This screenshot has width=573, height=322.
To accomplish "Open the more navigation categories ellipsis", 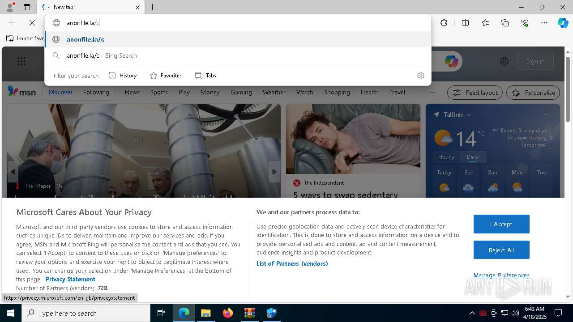I will tap(432, 93).
